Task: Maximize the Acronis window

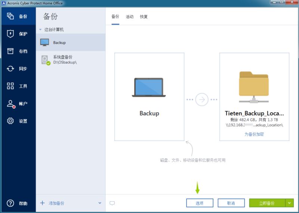Action: [282, 2]
